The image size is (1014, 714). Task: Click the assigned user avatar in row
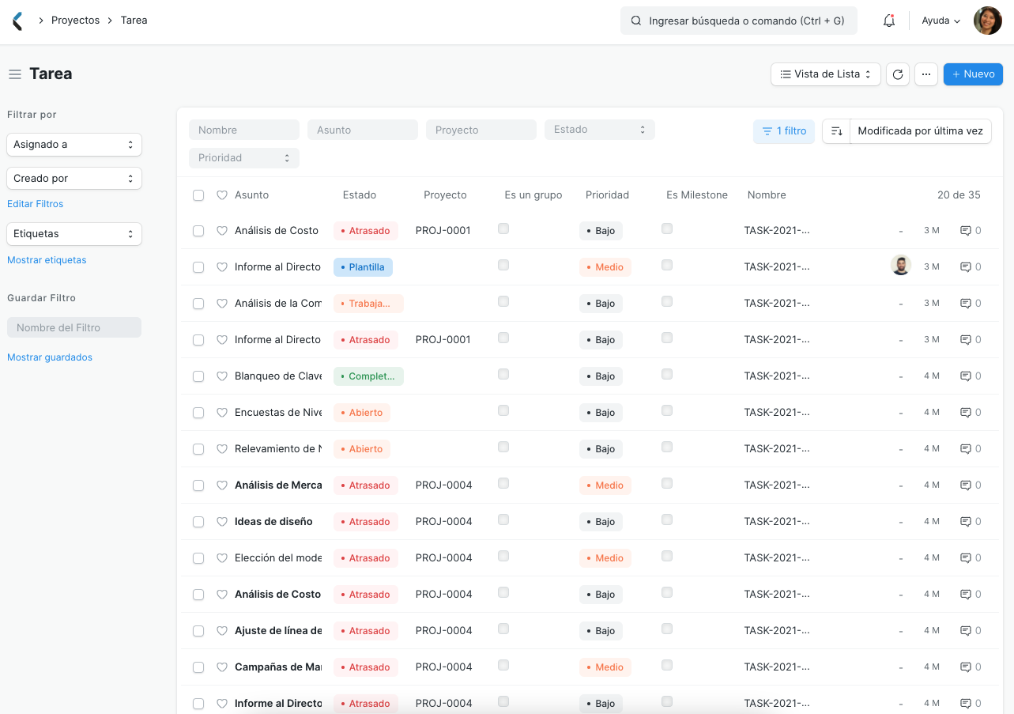(901, 266)
